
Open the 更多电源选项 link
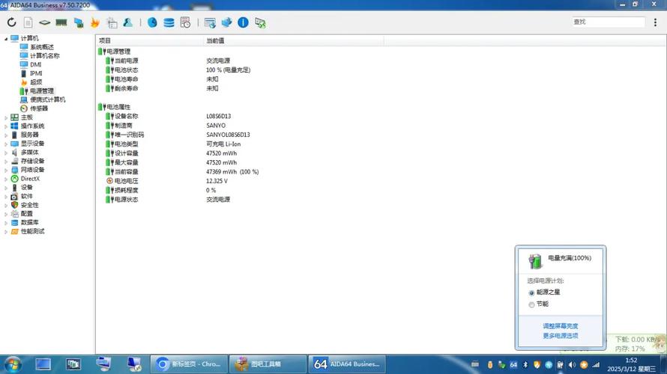point(560,335)
